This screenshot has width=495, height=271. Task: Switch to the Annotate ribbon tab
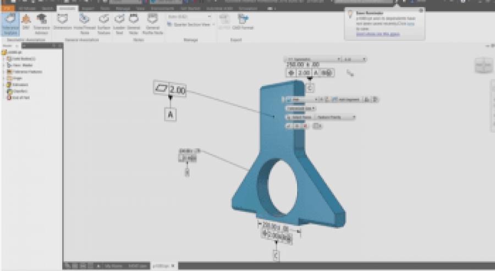pos(68,9)
